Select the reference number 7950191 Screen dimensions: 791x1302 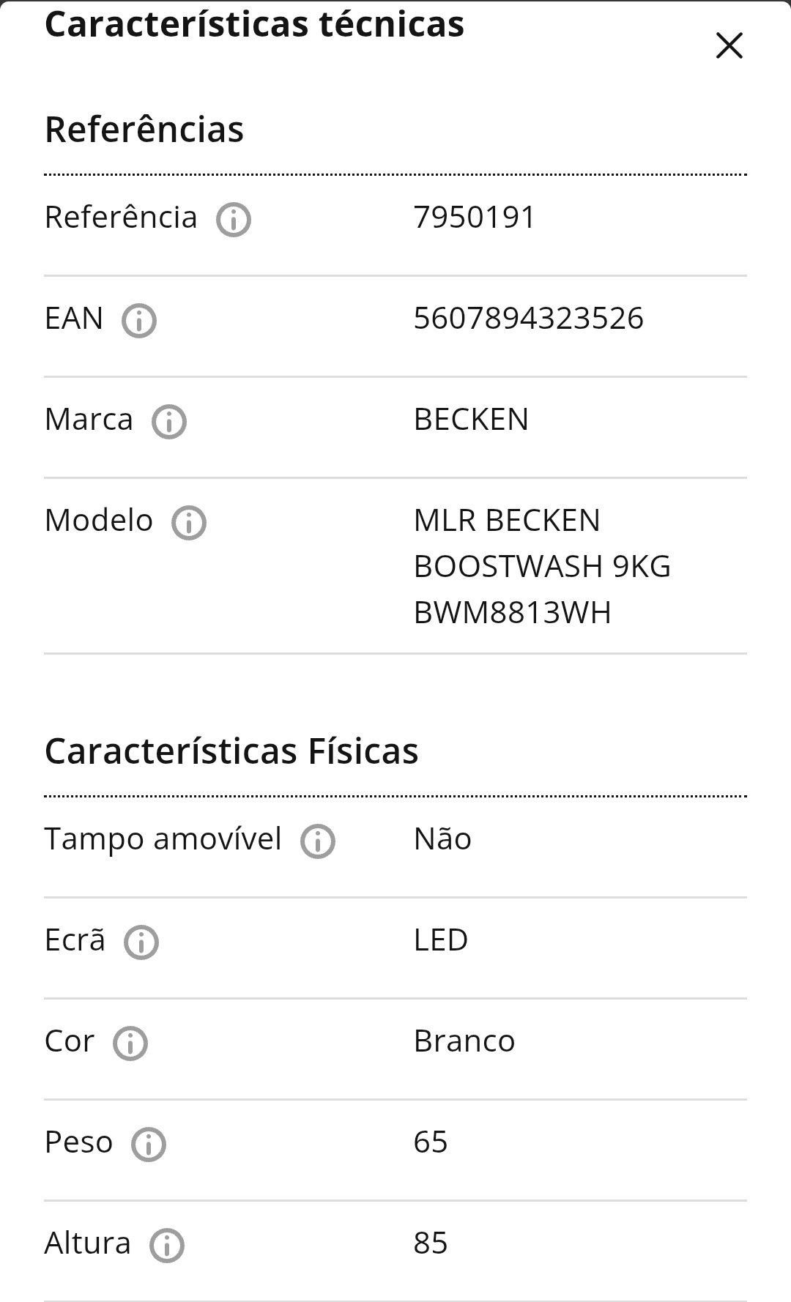(x=475, y=217)
